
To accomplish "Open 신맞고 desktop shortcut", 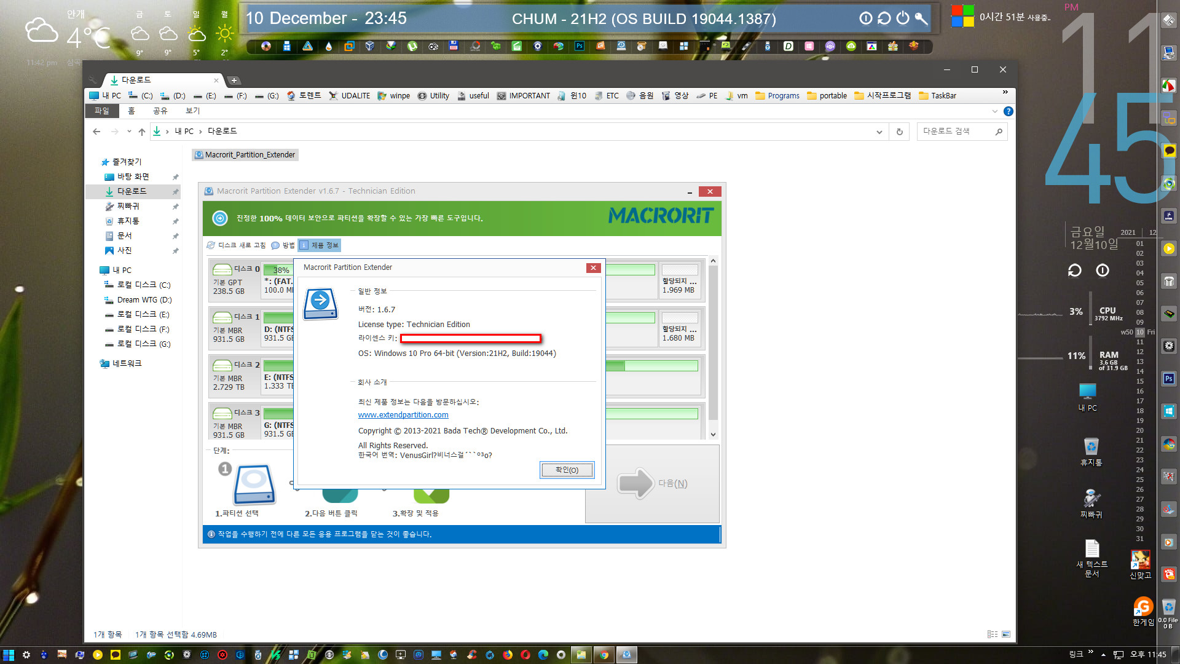I will pyautogui.click(x=1140, y=564).
